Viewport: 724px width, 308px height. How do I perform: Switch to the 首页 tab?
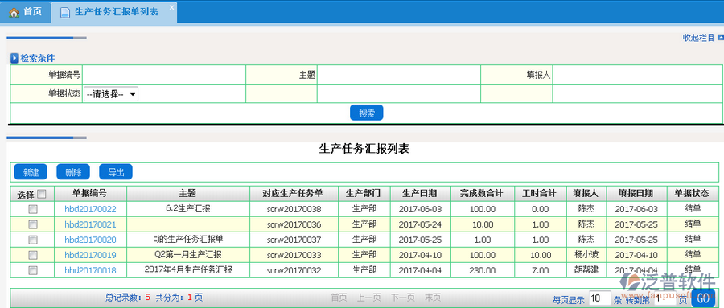coord(26,12)
